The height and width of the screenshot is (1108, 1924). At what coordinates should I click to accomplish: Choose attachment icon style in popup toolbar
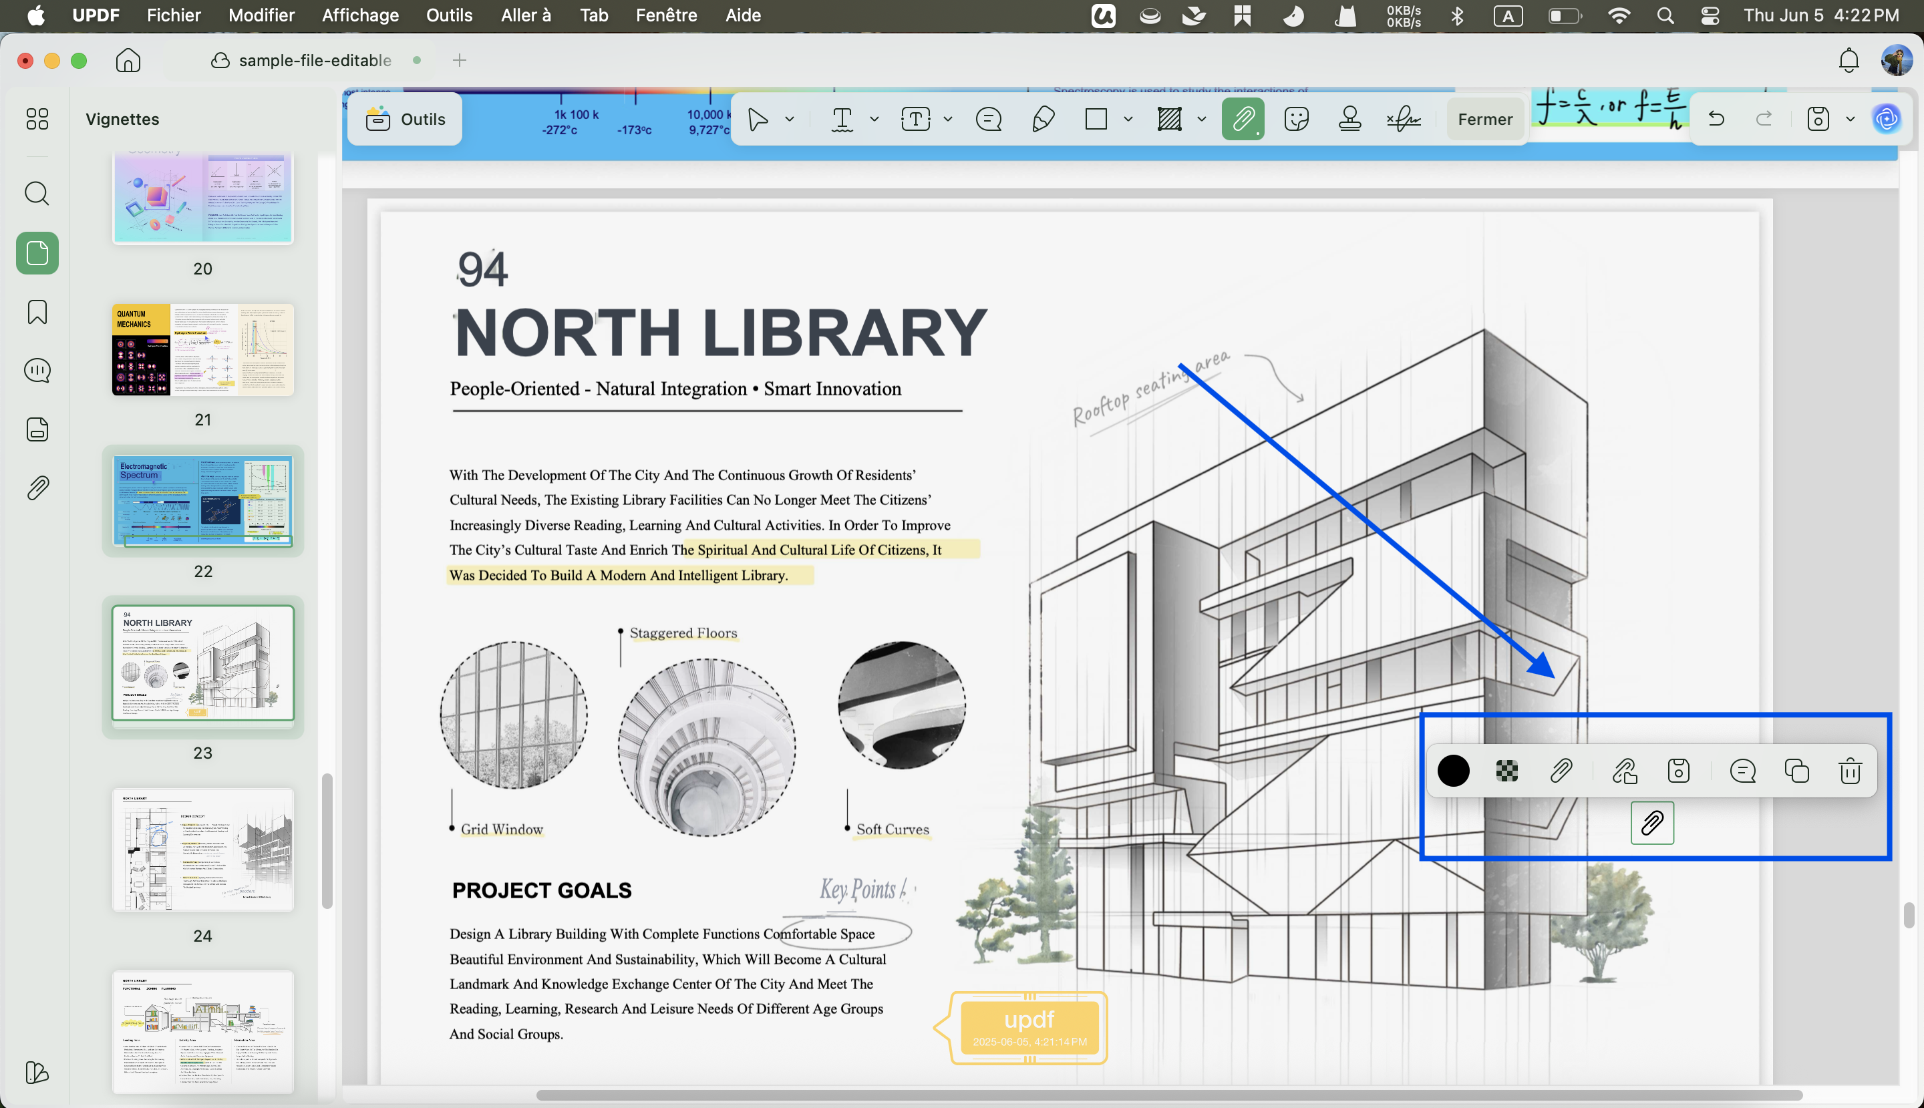[1561, 771]
